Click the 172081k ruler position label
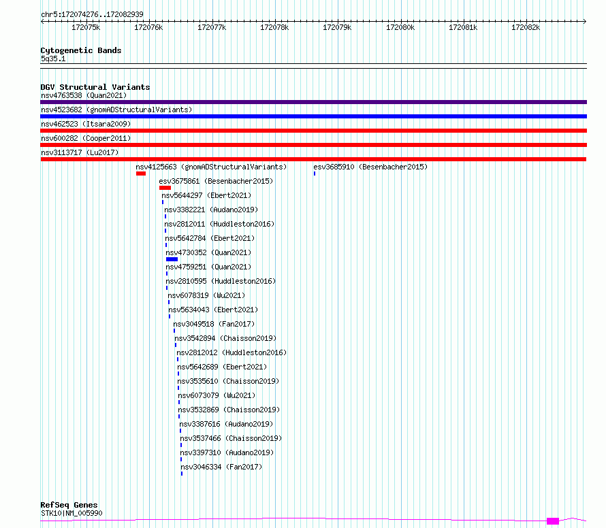The image size is (606, 528). tap(463, 27)
